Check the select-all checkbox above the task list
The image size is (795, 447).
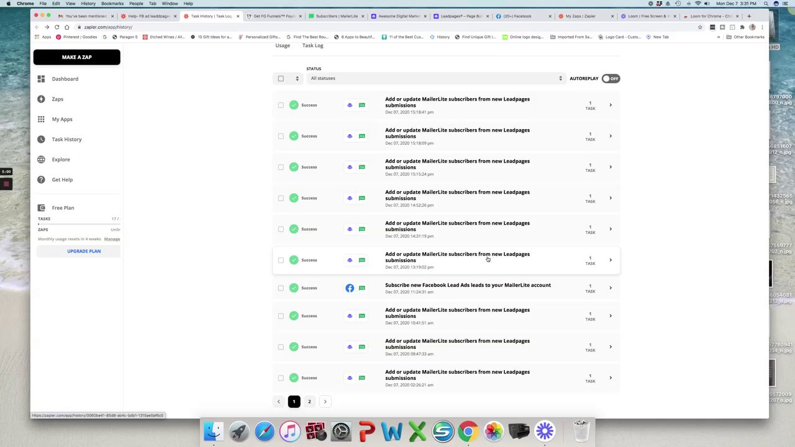pos(281,78)
